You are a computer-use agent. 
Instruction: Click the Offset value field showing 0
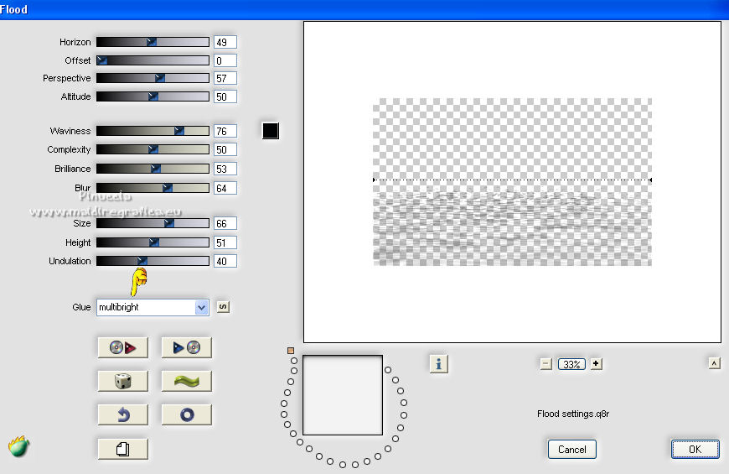tap(225, 60)
